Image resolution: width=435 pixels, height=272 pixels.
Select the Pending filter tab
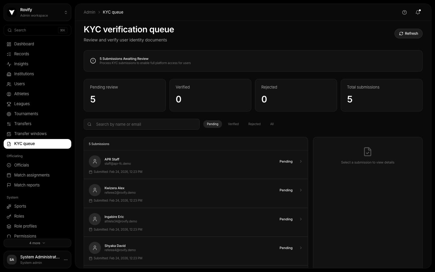pos(213,124)
